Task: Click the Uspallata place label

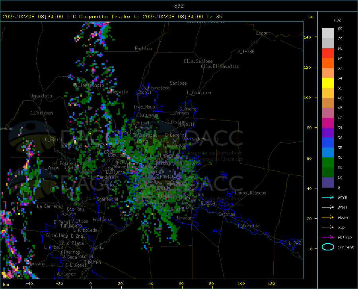Action: 41,96
